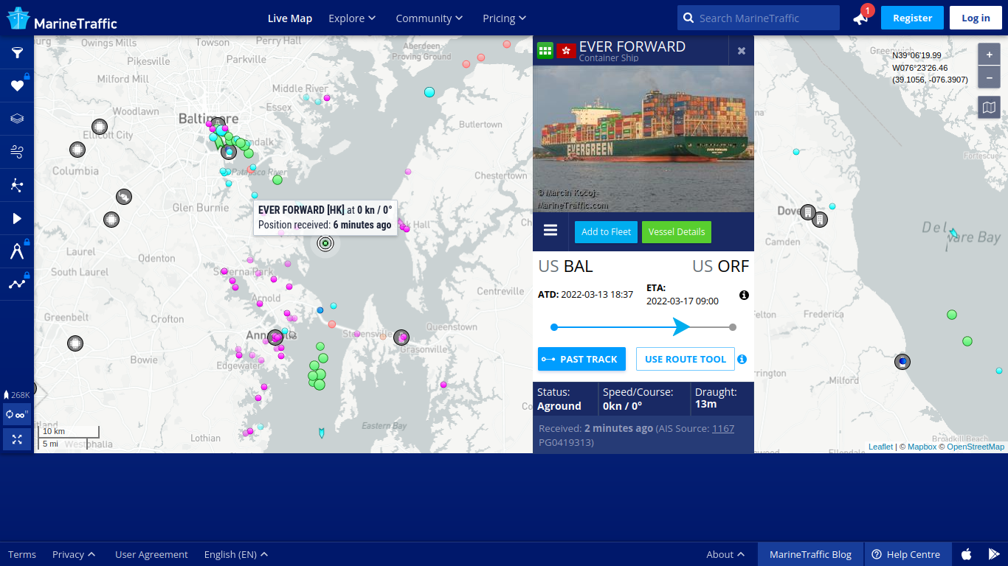Zoom out on the map
The height and width of the screenshot is (566, 1008).
coord(989,77)
